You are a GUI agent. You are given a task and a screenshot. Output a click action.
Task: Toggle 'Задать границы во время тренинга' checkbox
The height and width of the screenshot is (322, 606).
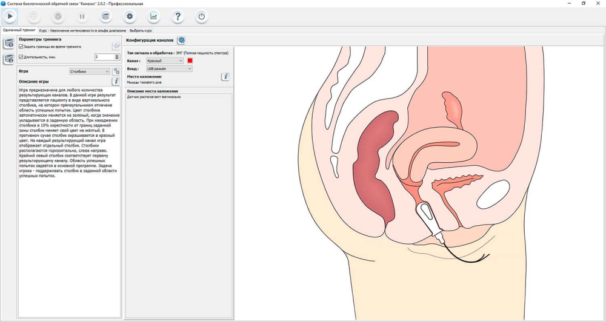point(21,47)
